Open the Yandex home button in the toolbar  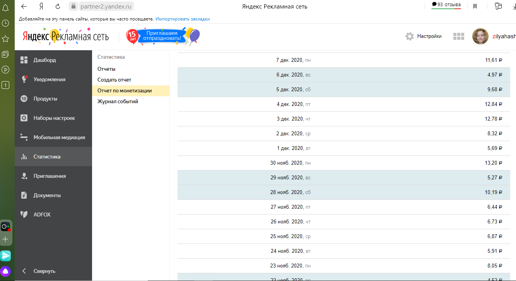coord(41,6)
